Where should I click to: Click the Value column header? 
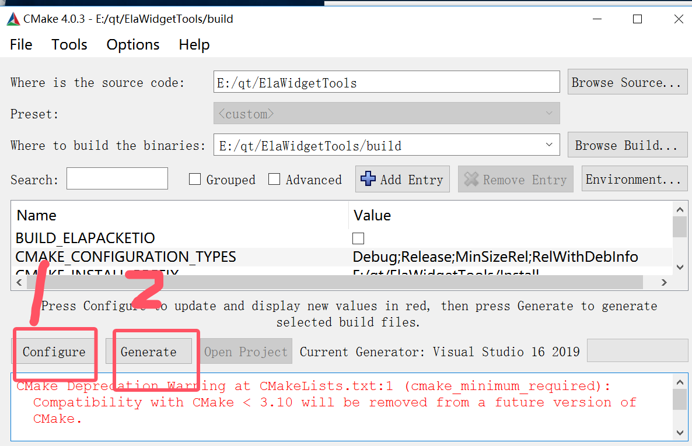[372, 215]
